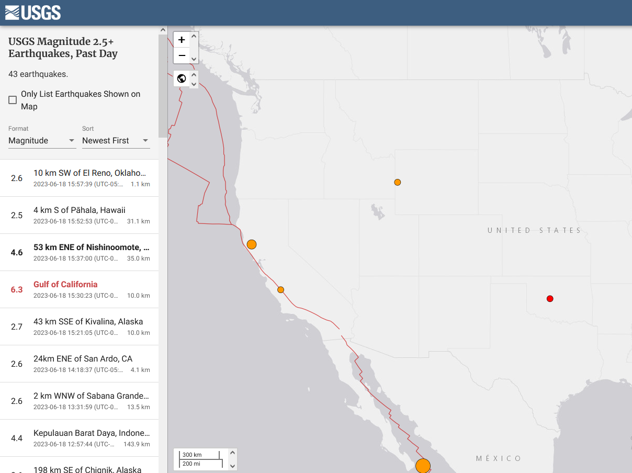The width and height of the screenshot is (632, 473).
Task: Open the Format dropdown showing Magnitude
Action: coord(42,141)
